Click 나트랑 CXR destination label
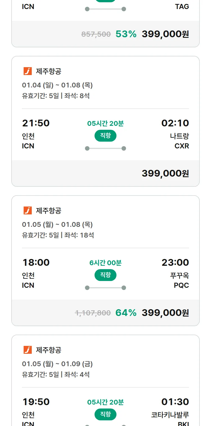 pos(179,141)
